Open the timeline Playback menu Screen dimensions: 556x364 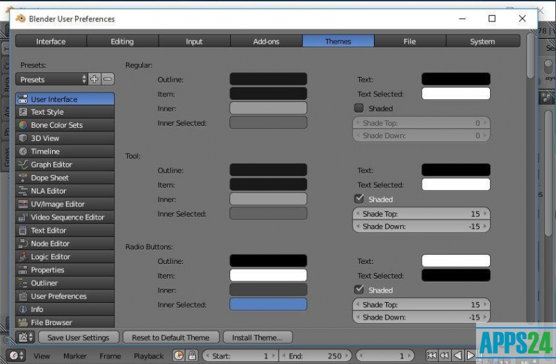[149, 356]
